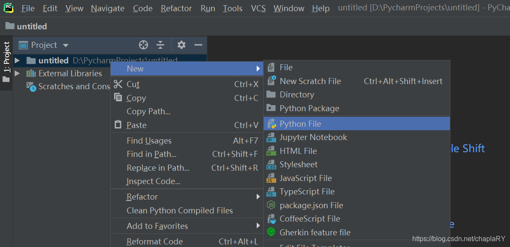Select External Libraries tree row
The width and height of the screenshot is (510, 247).
[x=62, y=73]
